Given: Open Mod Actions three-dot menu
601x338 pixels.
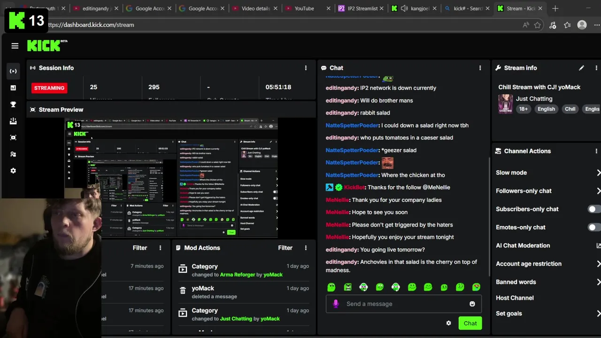Looking at the screenshot, I should tap(306, 248).
